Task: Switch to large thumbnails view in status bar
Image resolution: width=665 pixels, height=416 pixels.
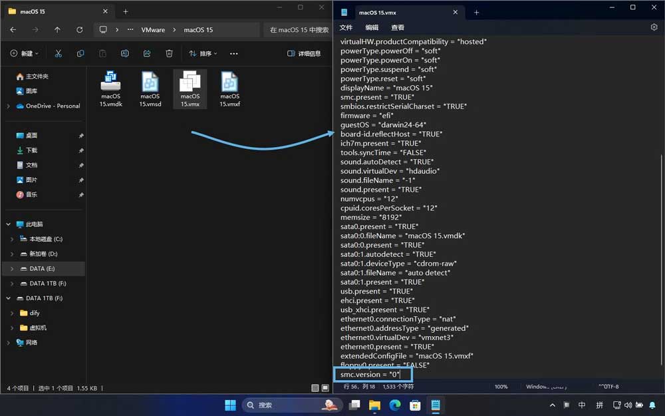Action: tap(325, 387)
